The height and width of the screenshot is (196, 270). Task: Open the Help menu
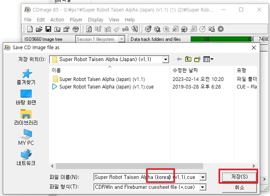click(x=130, y=20)
